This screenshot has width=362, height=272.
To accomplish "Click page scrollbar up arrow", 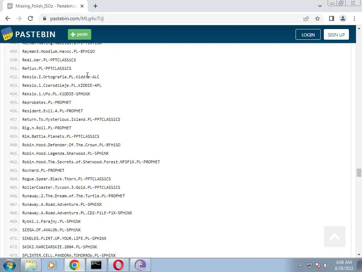I will [x=359, y=28].
